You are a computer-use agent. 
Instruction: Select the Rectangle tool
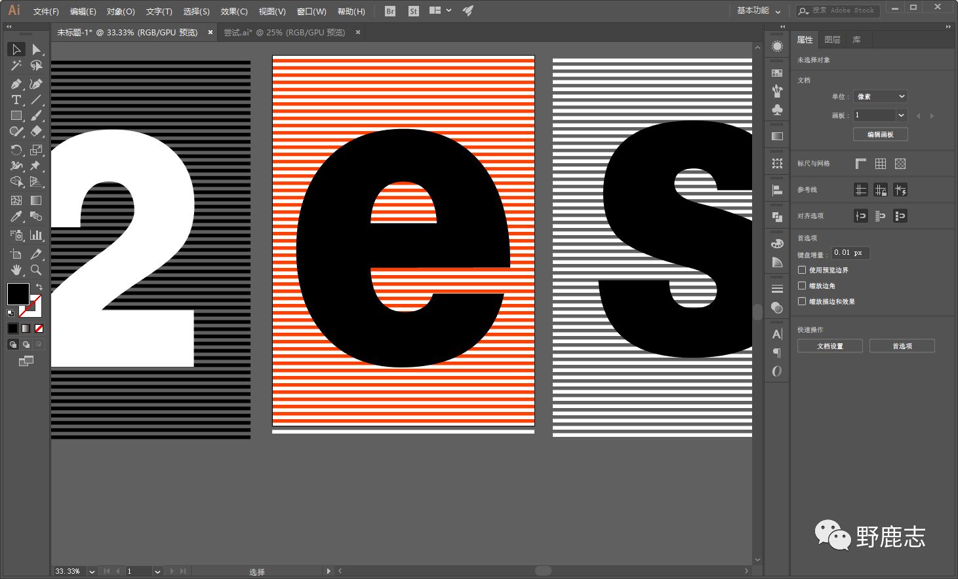pyautogui.click(x=16, y=116)
